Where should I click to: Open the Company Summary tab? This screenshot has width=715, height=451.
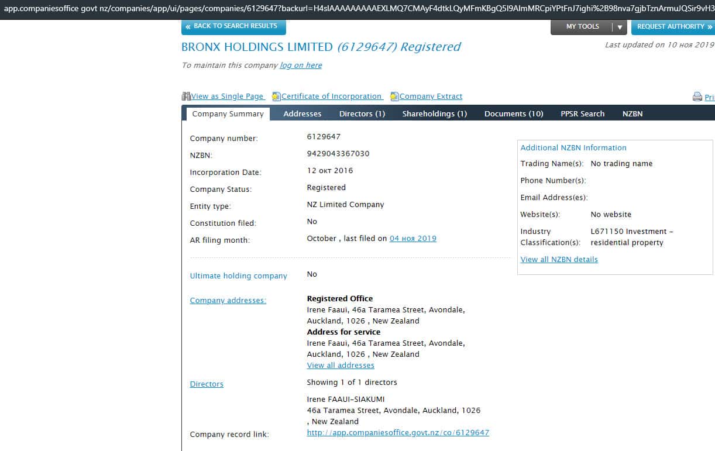[x=228, y=113]
